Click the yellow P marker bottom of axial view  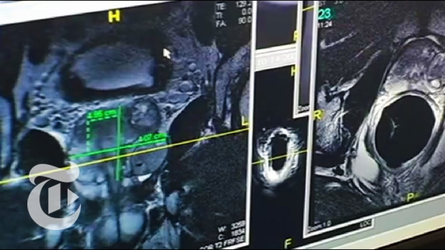[411, 198]
